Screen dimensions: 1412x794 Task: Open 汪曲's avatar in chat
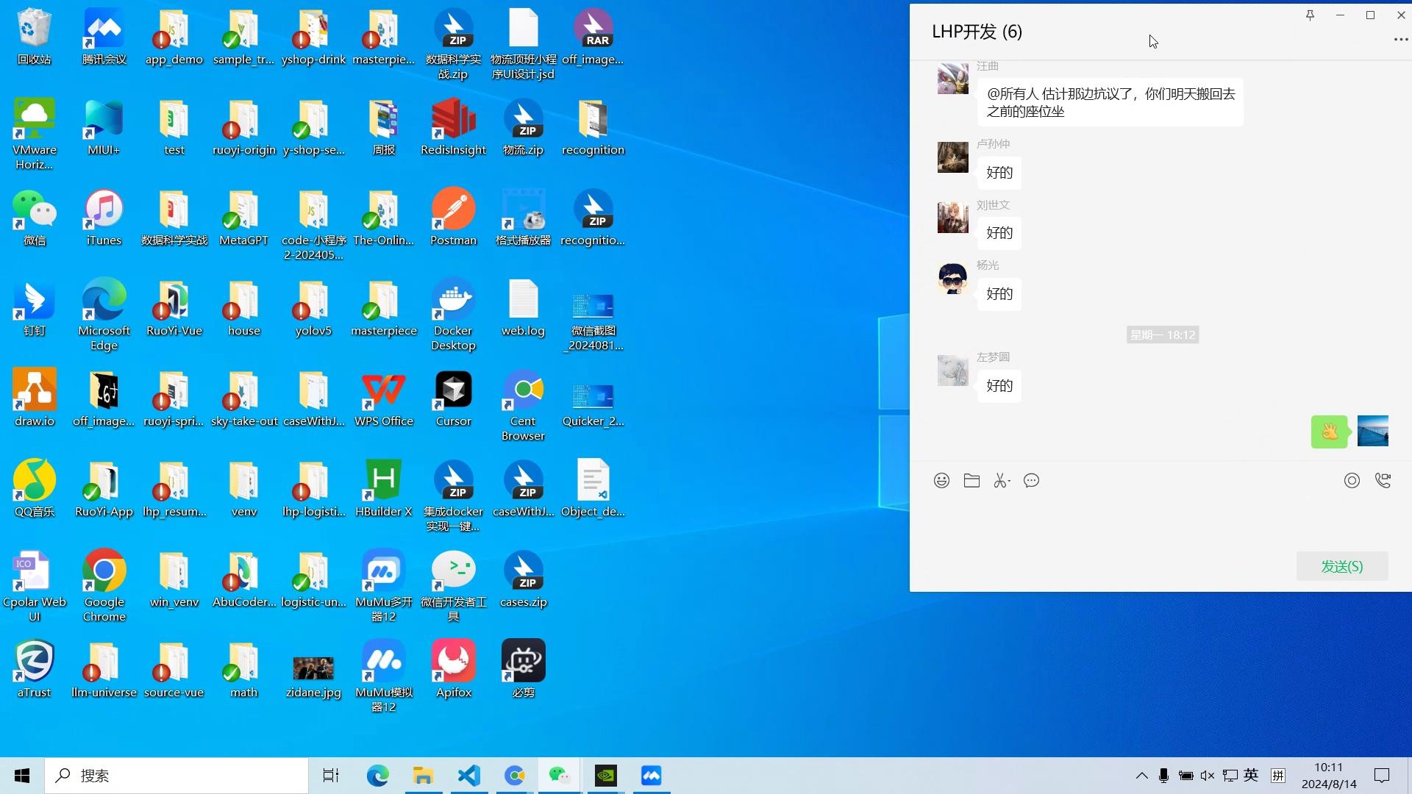pos(952,79)
